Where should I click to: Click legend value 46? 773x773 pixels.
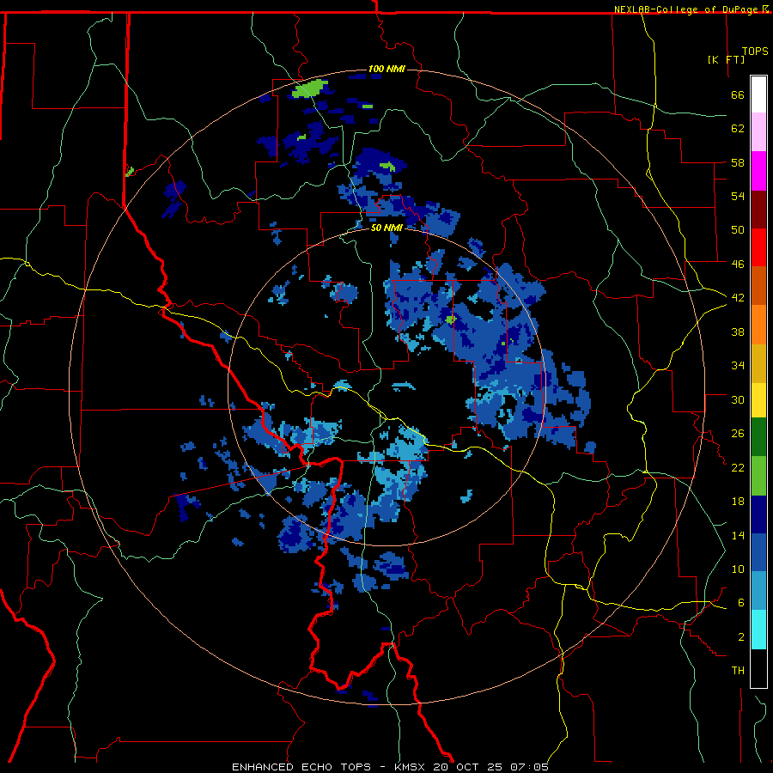click(x=738, y=265)
